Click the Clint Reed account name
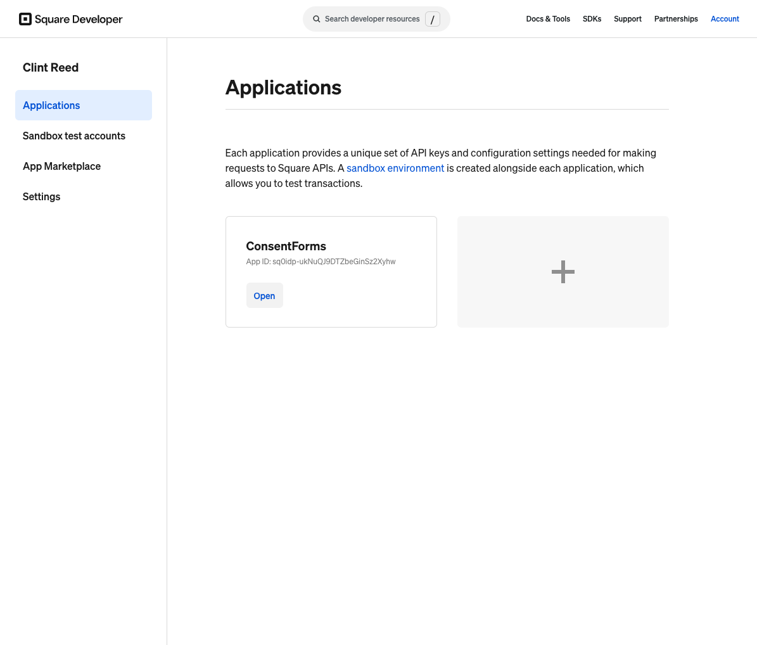Image resolution: width=757 pixels, height=645 pixels. (x=51, y=68)
